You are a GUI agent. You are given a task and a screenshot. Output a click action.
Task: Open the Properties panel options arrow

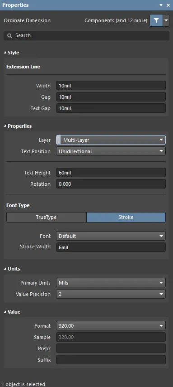click(161, 5)
